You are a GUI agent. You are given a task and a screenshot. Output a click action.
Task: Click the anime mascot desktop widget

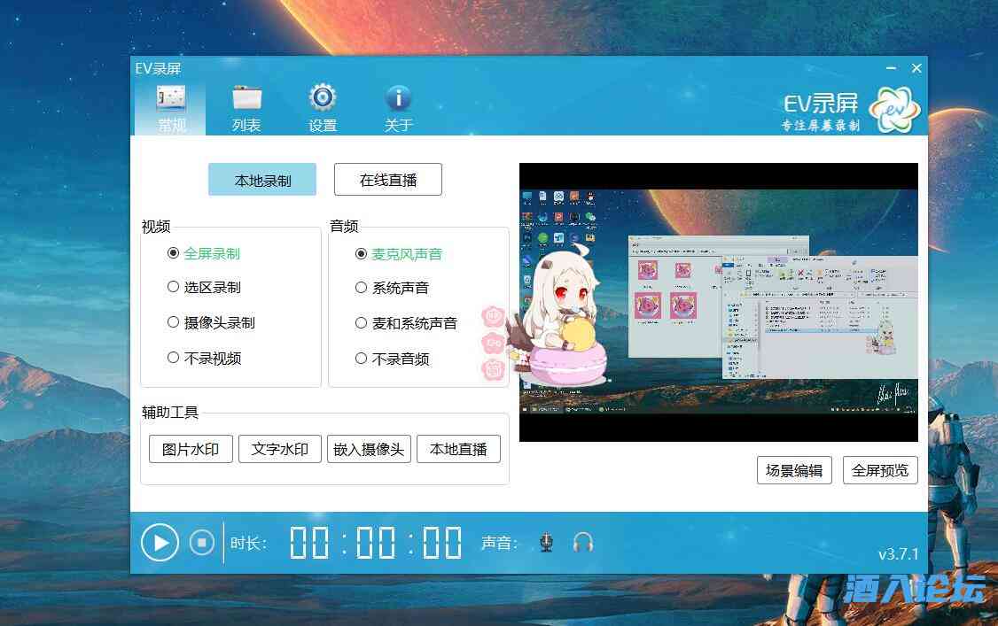click(561, 318)
